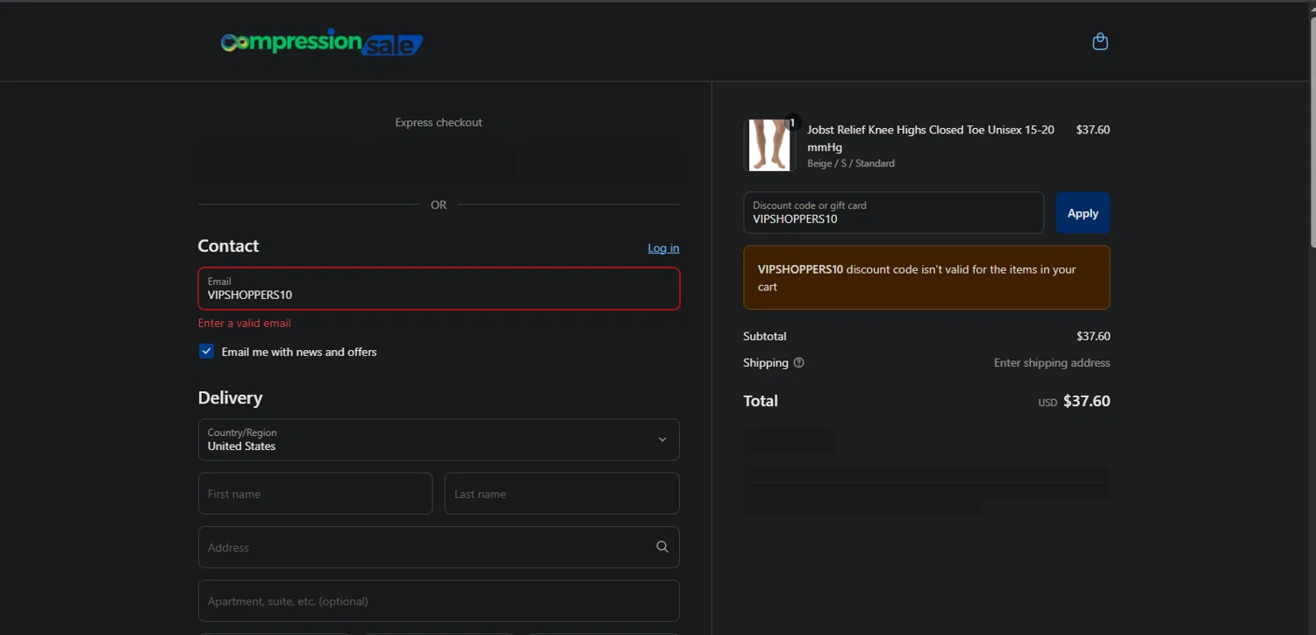The height and width of the screenshot is (635, 1316).
Task: Focus the Email input field
Action: pyautogui.click(x=439, y=289)
